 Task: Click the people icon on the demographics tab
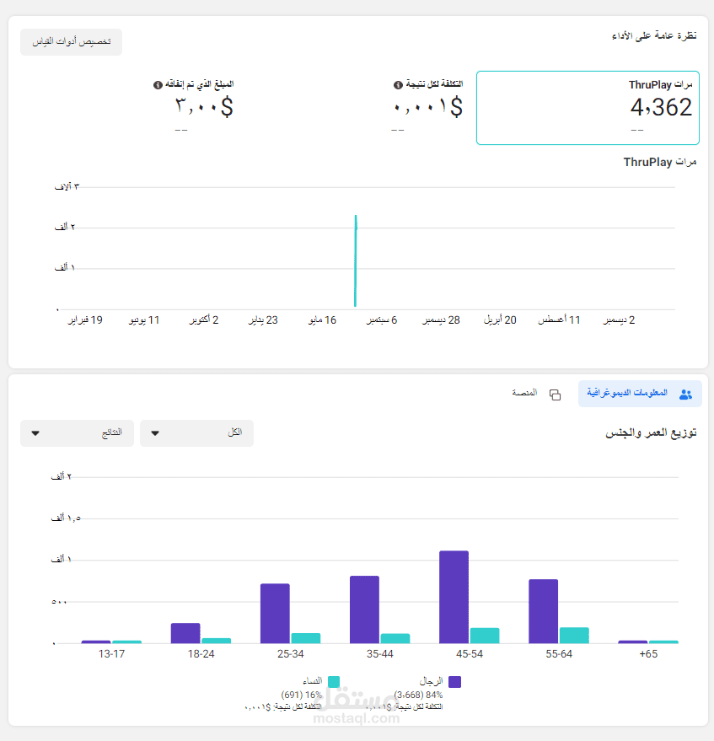[x=684, y=394]
